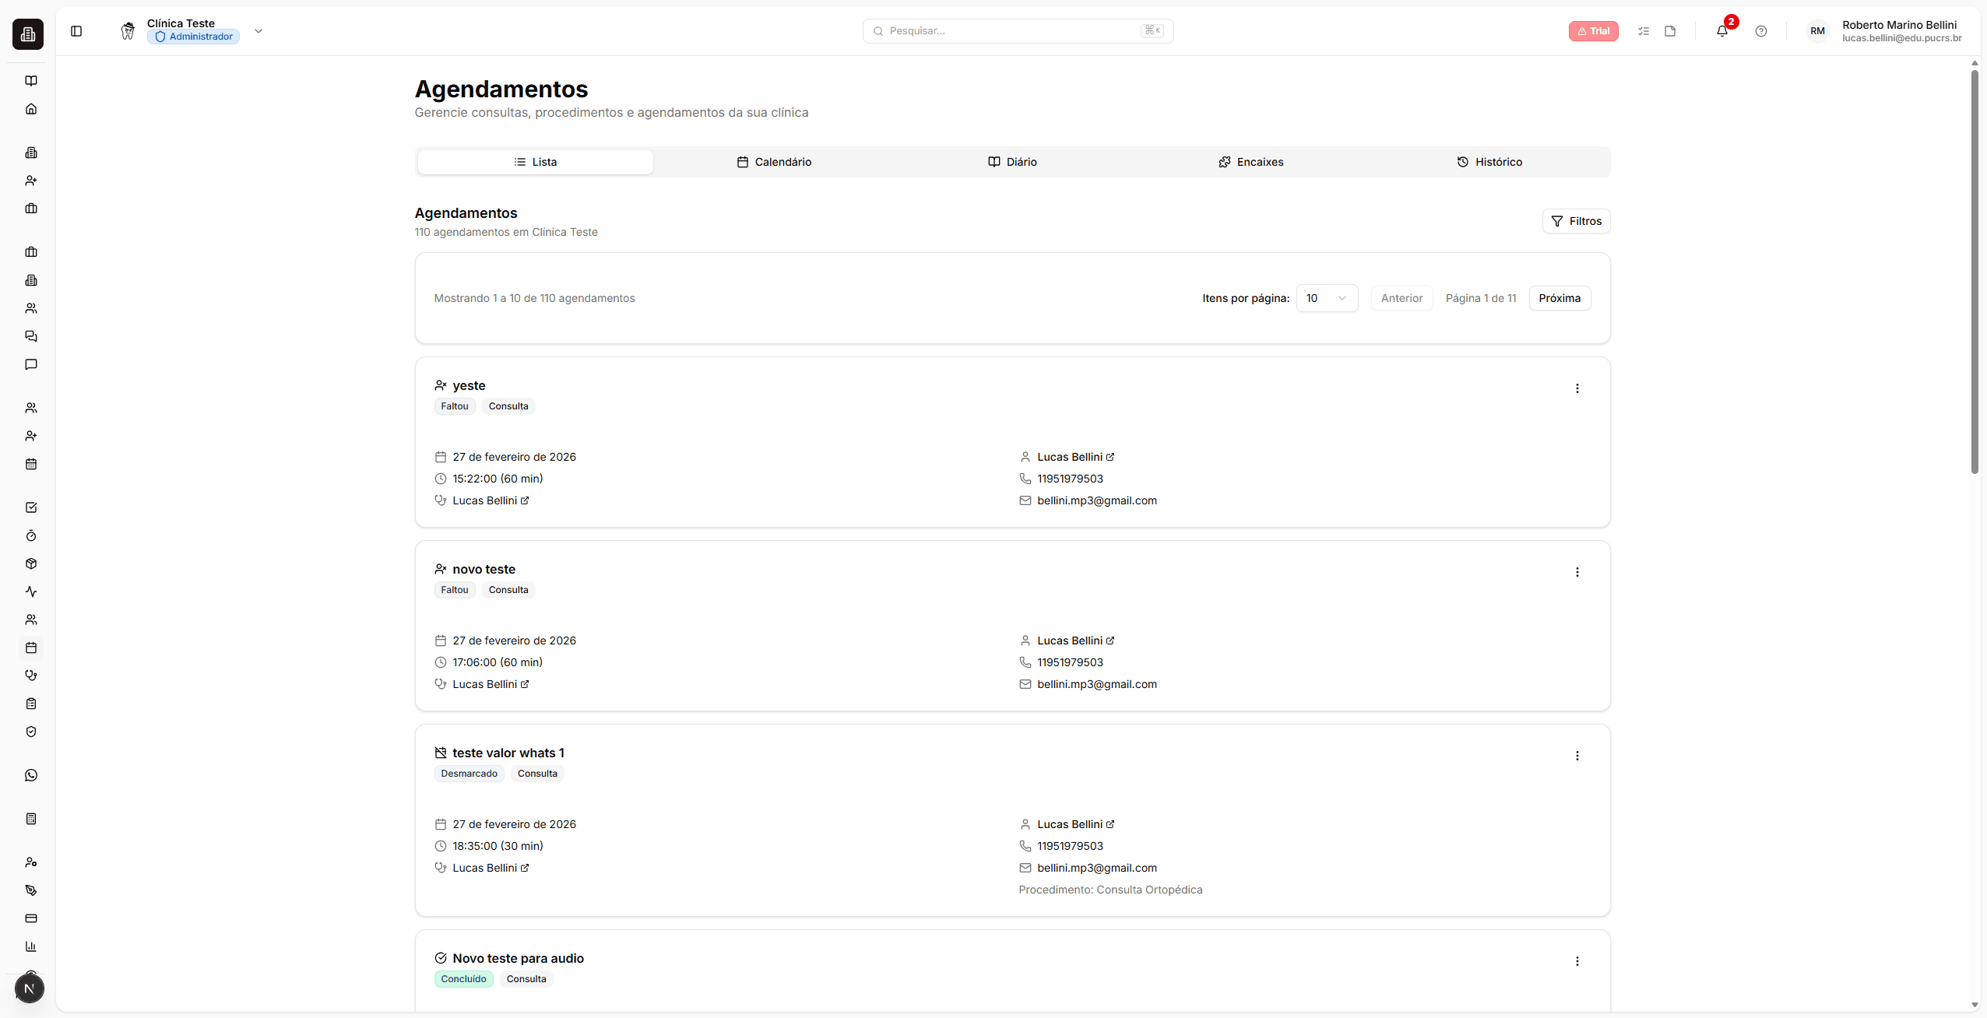This screenshot has height=1018, width=1987.
Task: Click the stethoscope sidebar icon
Action: pos(31,676)
